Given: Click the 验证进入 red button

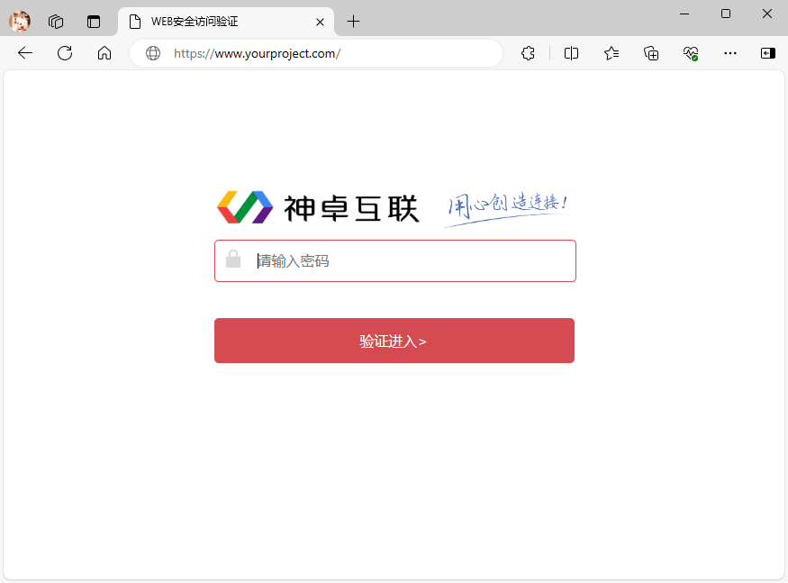Looking at the screenshot, I should 394,341.
